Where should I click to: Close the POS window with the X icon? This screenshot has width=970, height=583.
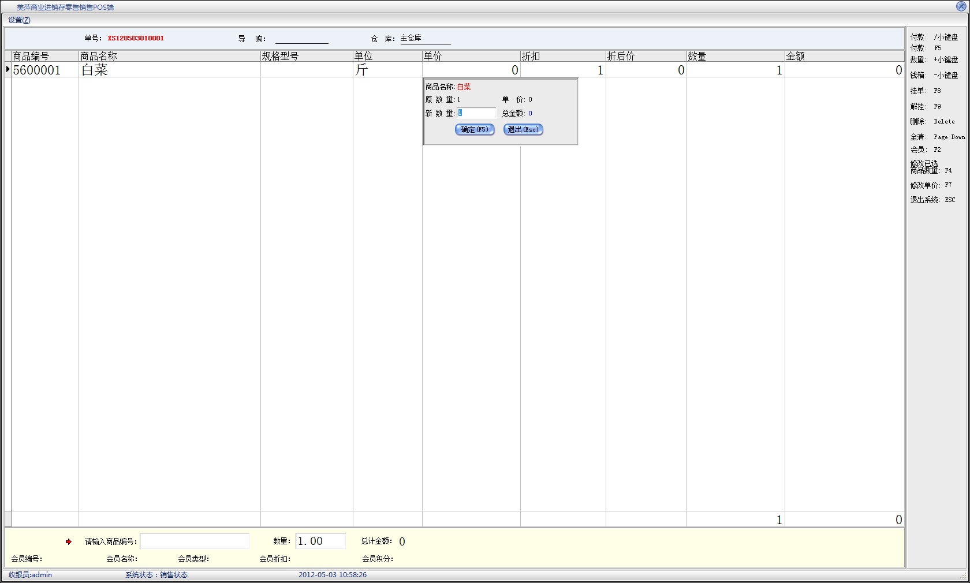click(961, 6)
